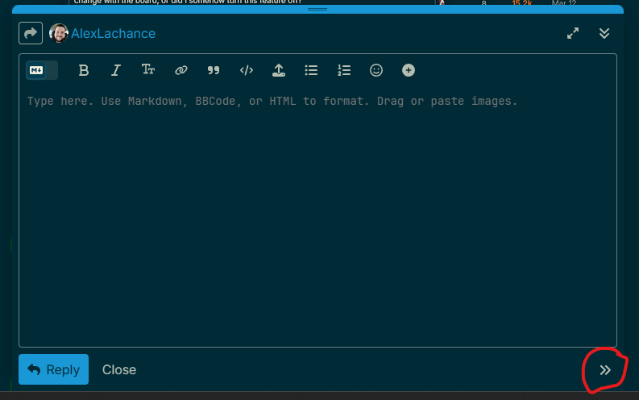
Task: Add a blockquote with quote icon
Action: pos(214,70)
